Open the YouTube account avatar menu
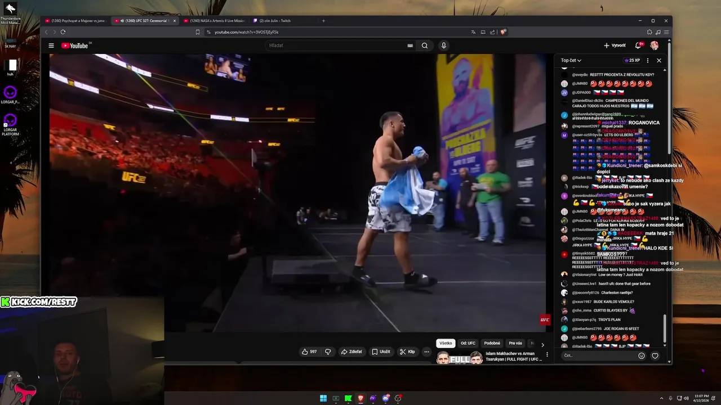The height and width of the screenshot is (405, 721). click(655, 46)
